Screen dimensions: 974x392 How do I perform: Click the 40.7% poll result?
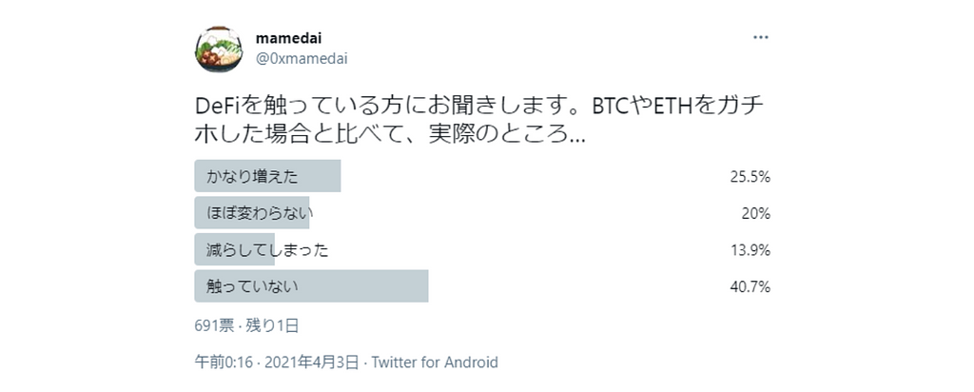[750, 286]
